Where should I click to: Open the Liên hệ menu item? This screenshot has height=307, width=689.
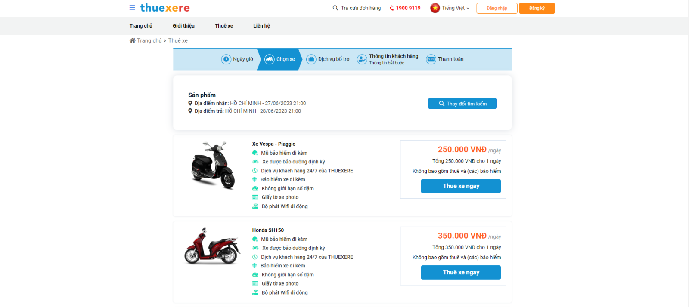click(261, 26)
